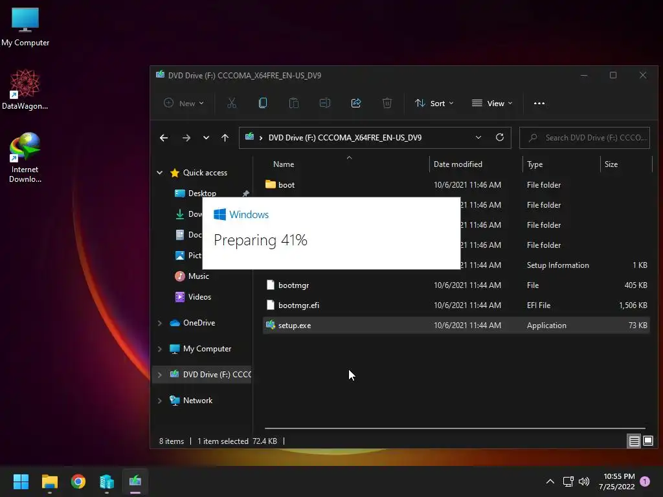Click the Cut scissors icon in toolbar

coord(232,103)
